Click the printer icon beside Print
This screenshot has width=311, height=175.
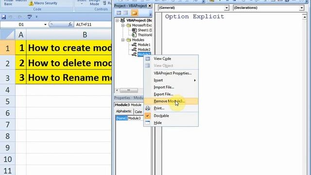[148, 108]
